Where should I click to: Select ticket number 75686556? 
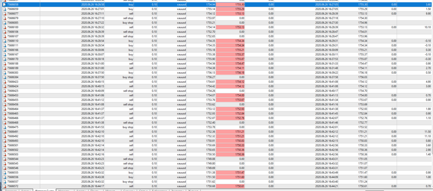point(13,177)
